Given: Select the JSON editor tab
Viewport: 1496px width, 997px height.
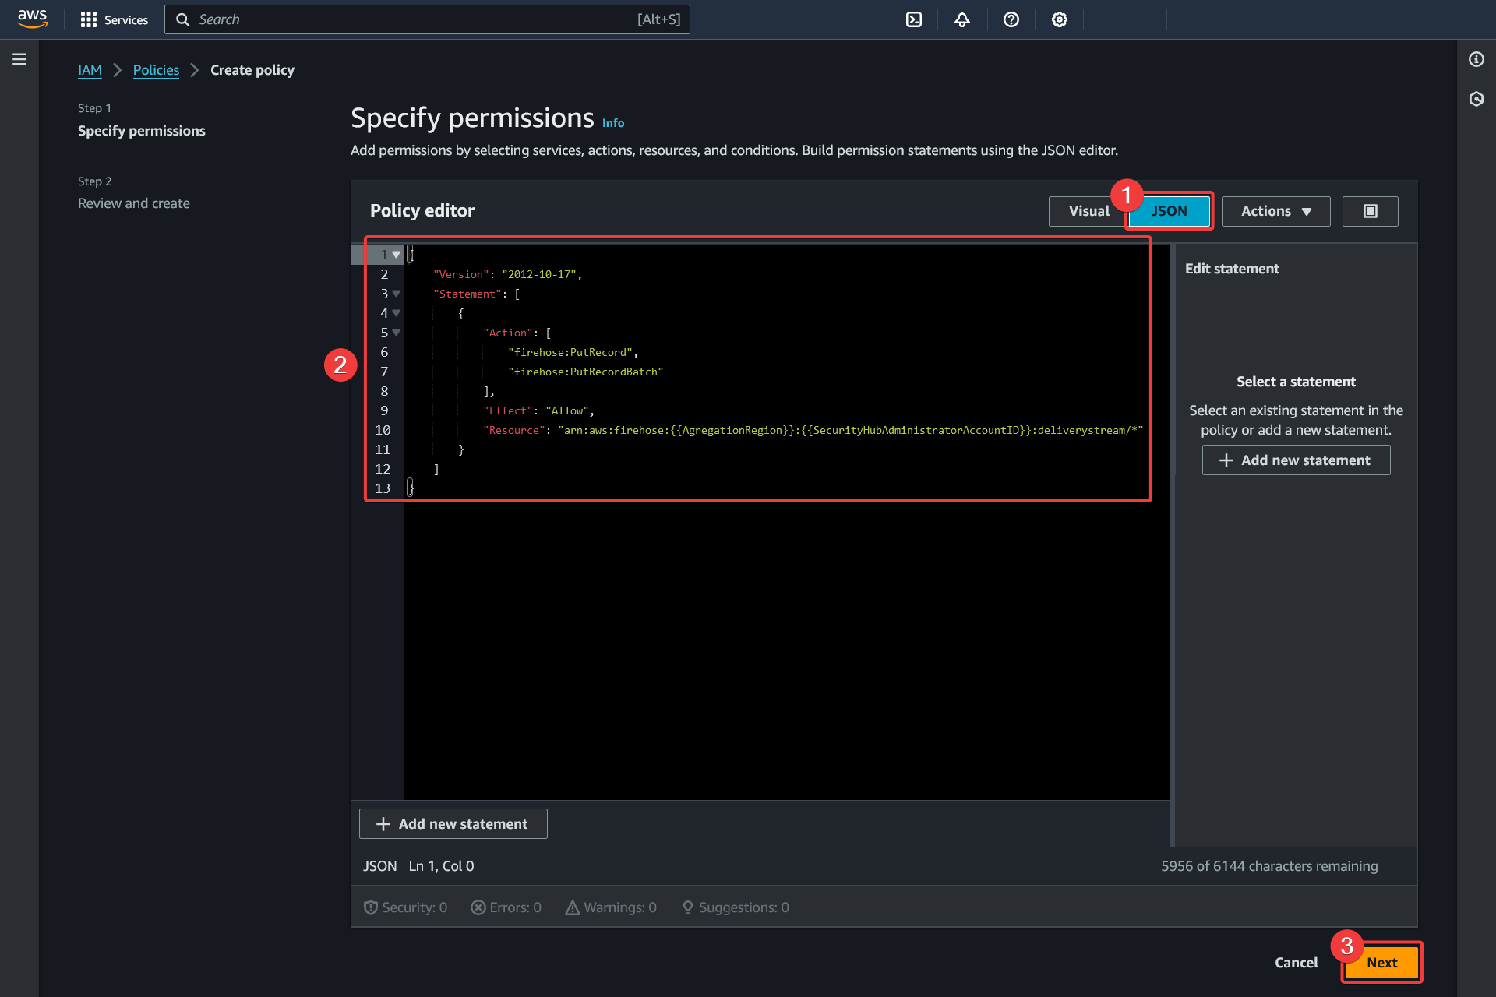Looking at the screenshot, I should (x=1170, y=211).
